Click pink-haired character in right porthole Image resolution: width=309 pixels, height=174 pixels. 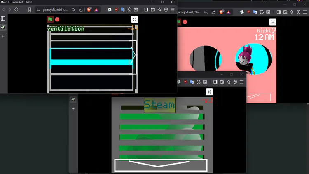coord(246,60)
